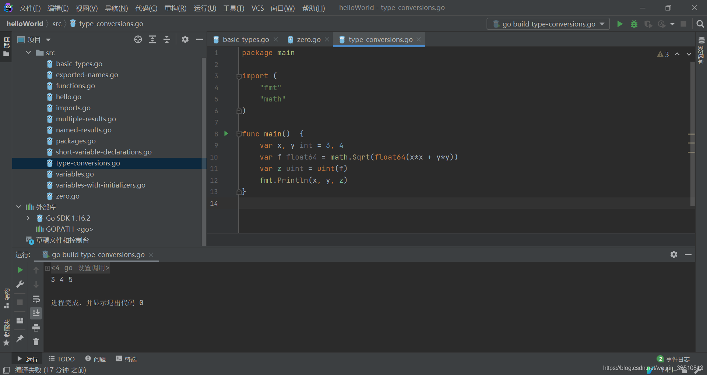707x375 pixels.
Task: Toggle tool window bars in status bar
Action: click(7, 370)
